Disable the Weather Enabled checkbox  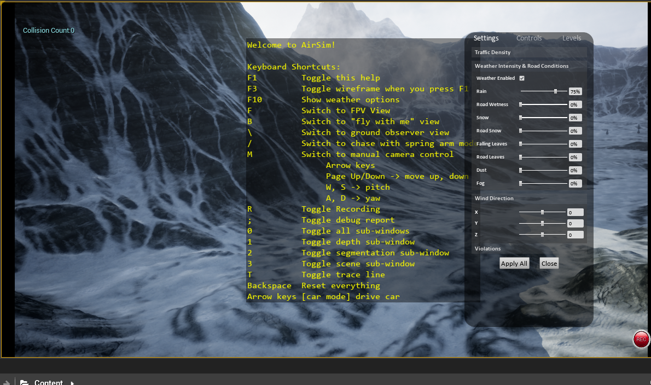coord(521,78)
